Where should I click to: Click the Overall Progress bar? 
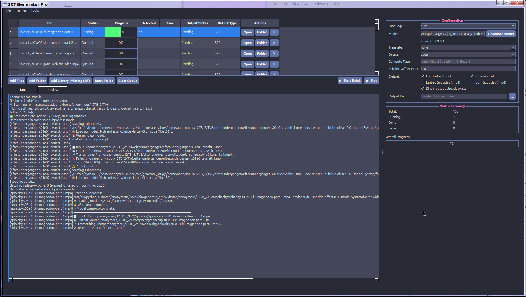tap(452, 144)
